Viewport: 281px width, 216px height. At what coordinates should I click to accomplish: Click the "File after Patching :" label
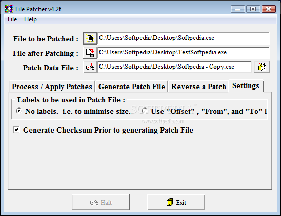point(46,53)
